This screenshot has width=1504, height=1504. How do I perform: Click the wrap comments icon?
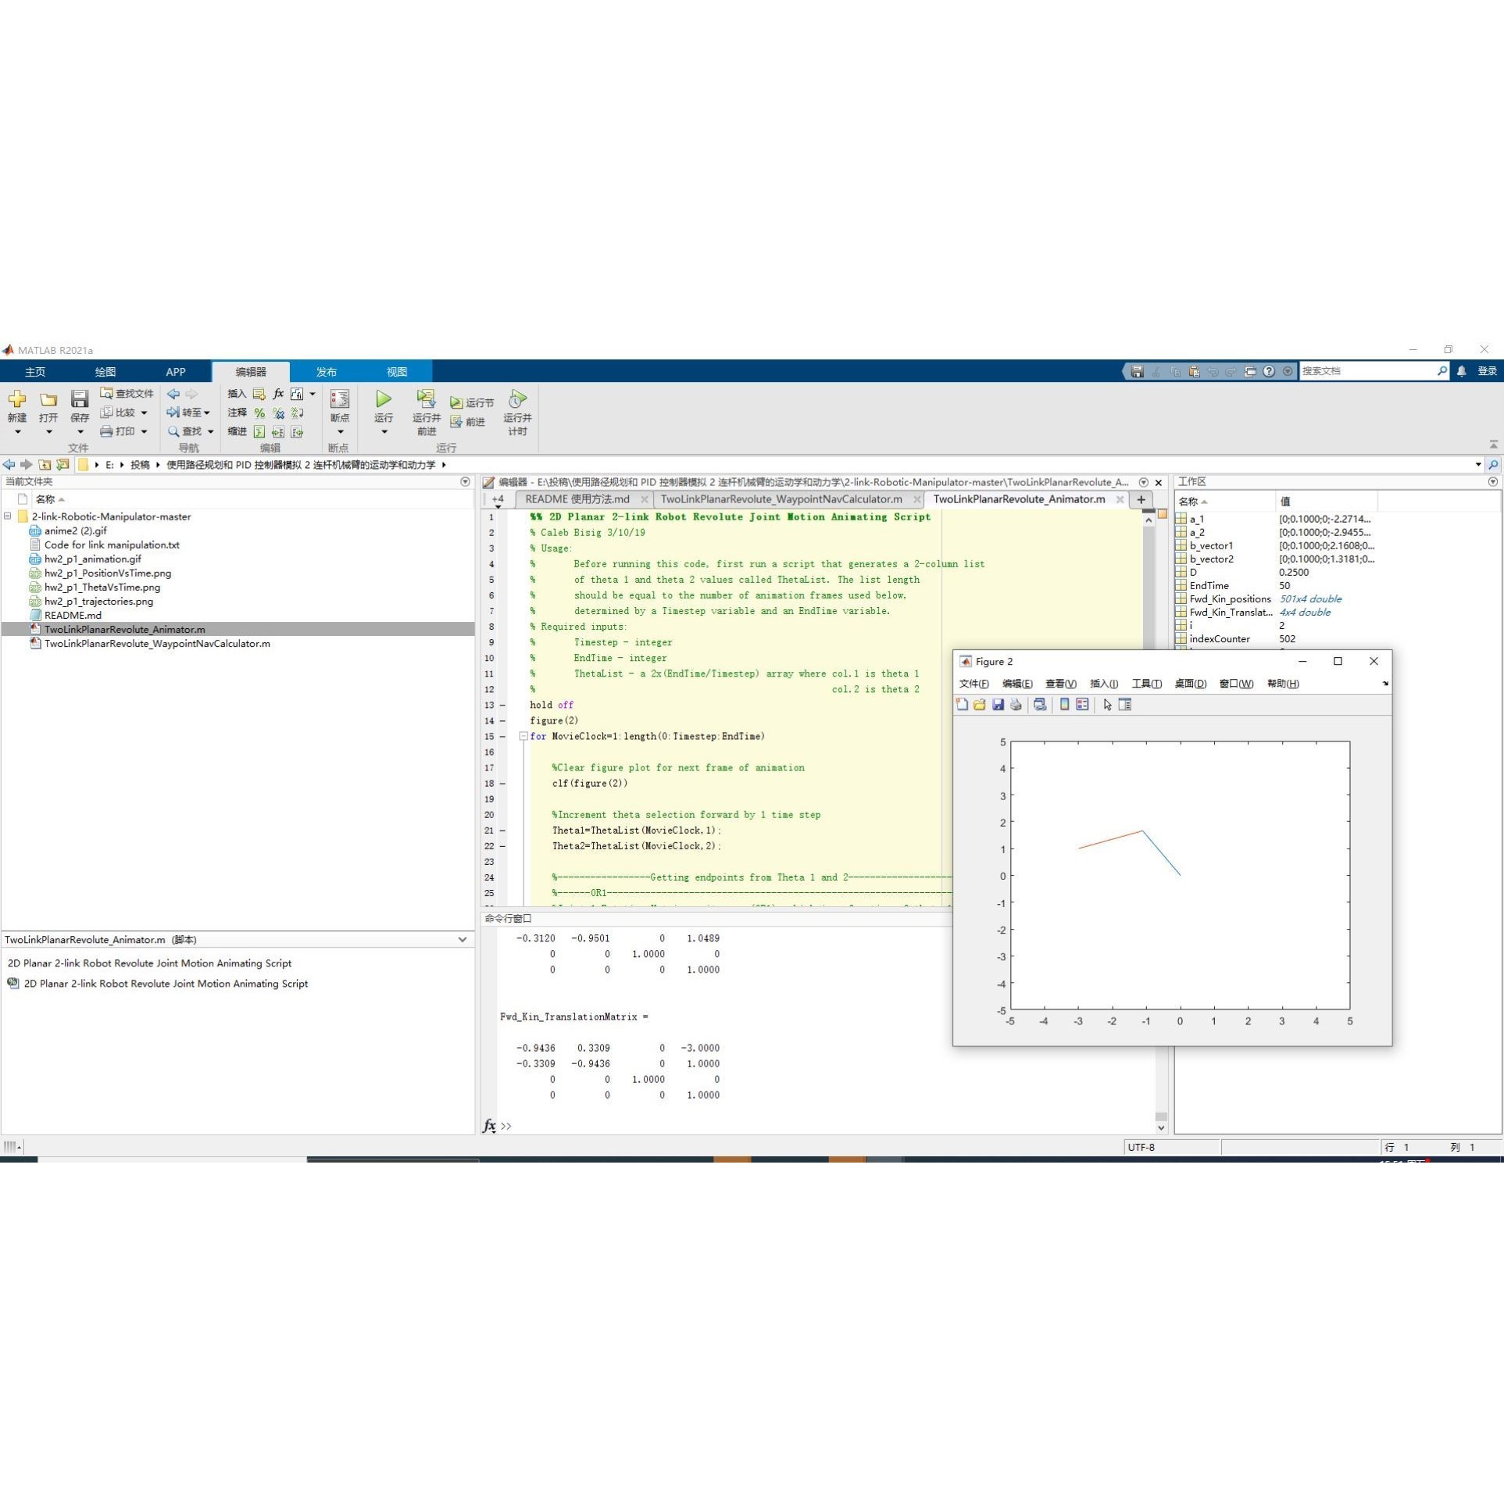coord(298,413)
